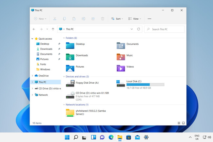Open the View dropdown menu
213x142 pixels.
(134, 19)
